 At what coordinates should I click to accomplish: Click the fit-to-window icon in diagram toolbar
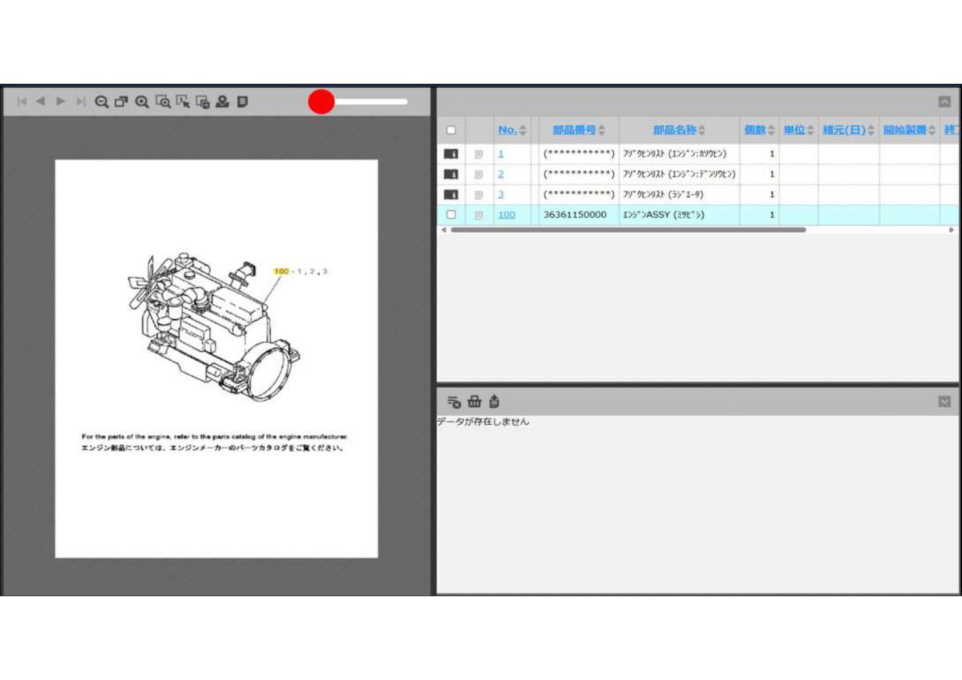coord(121,102)
